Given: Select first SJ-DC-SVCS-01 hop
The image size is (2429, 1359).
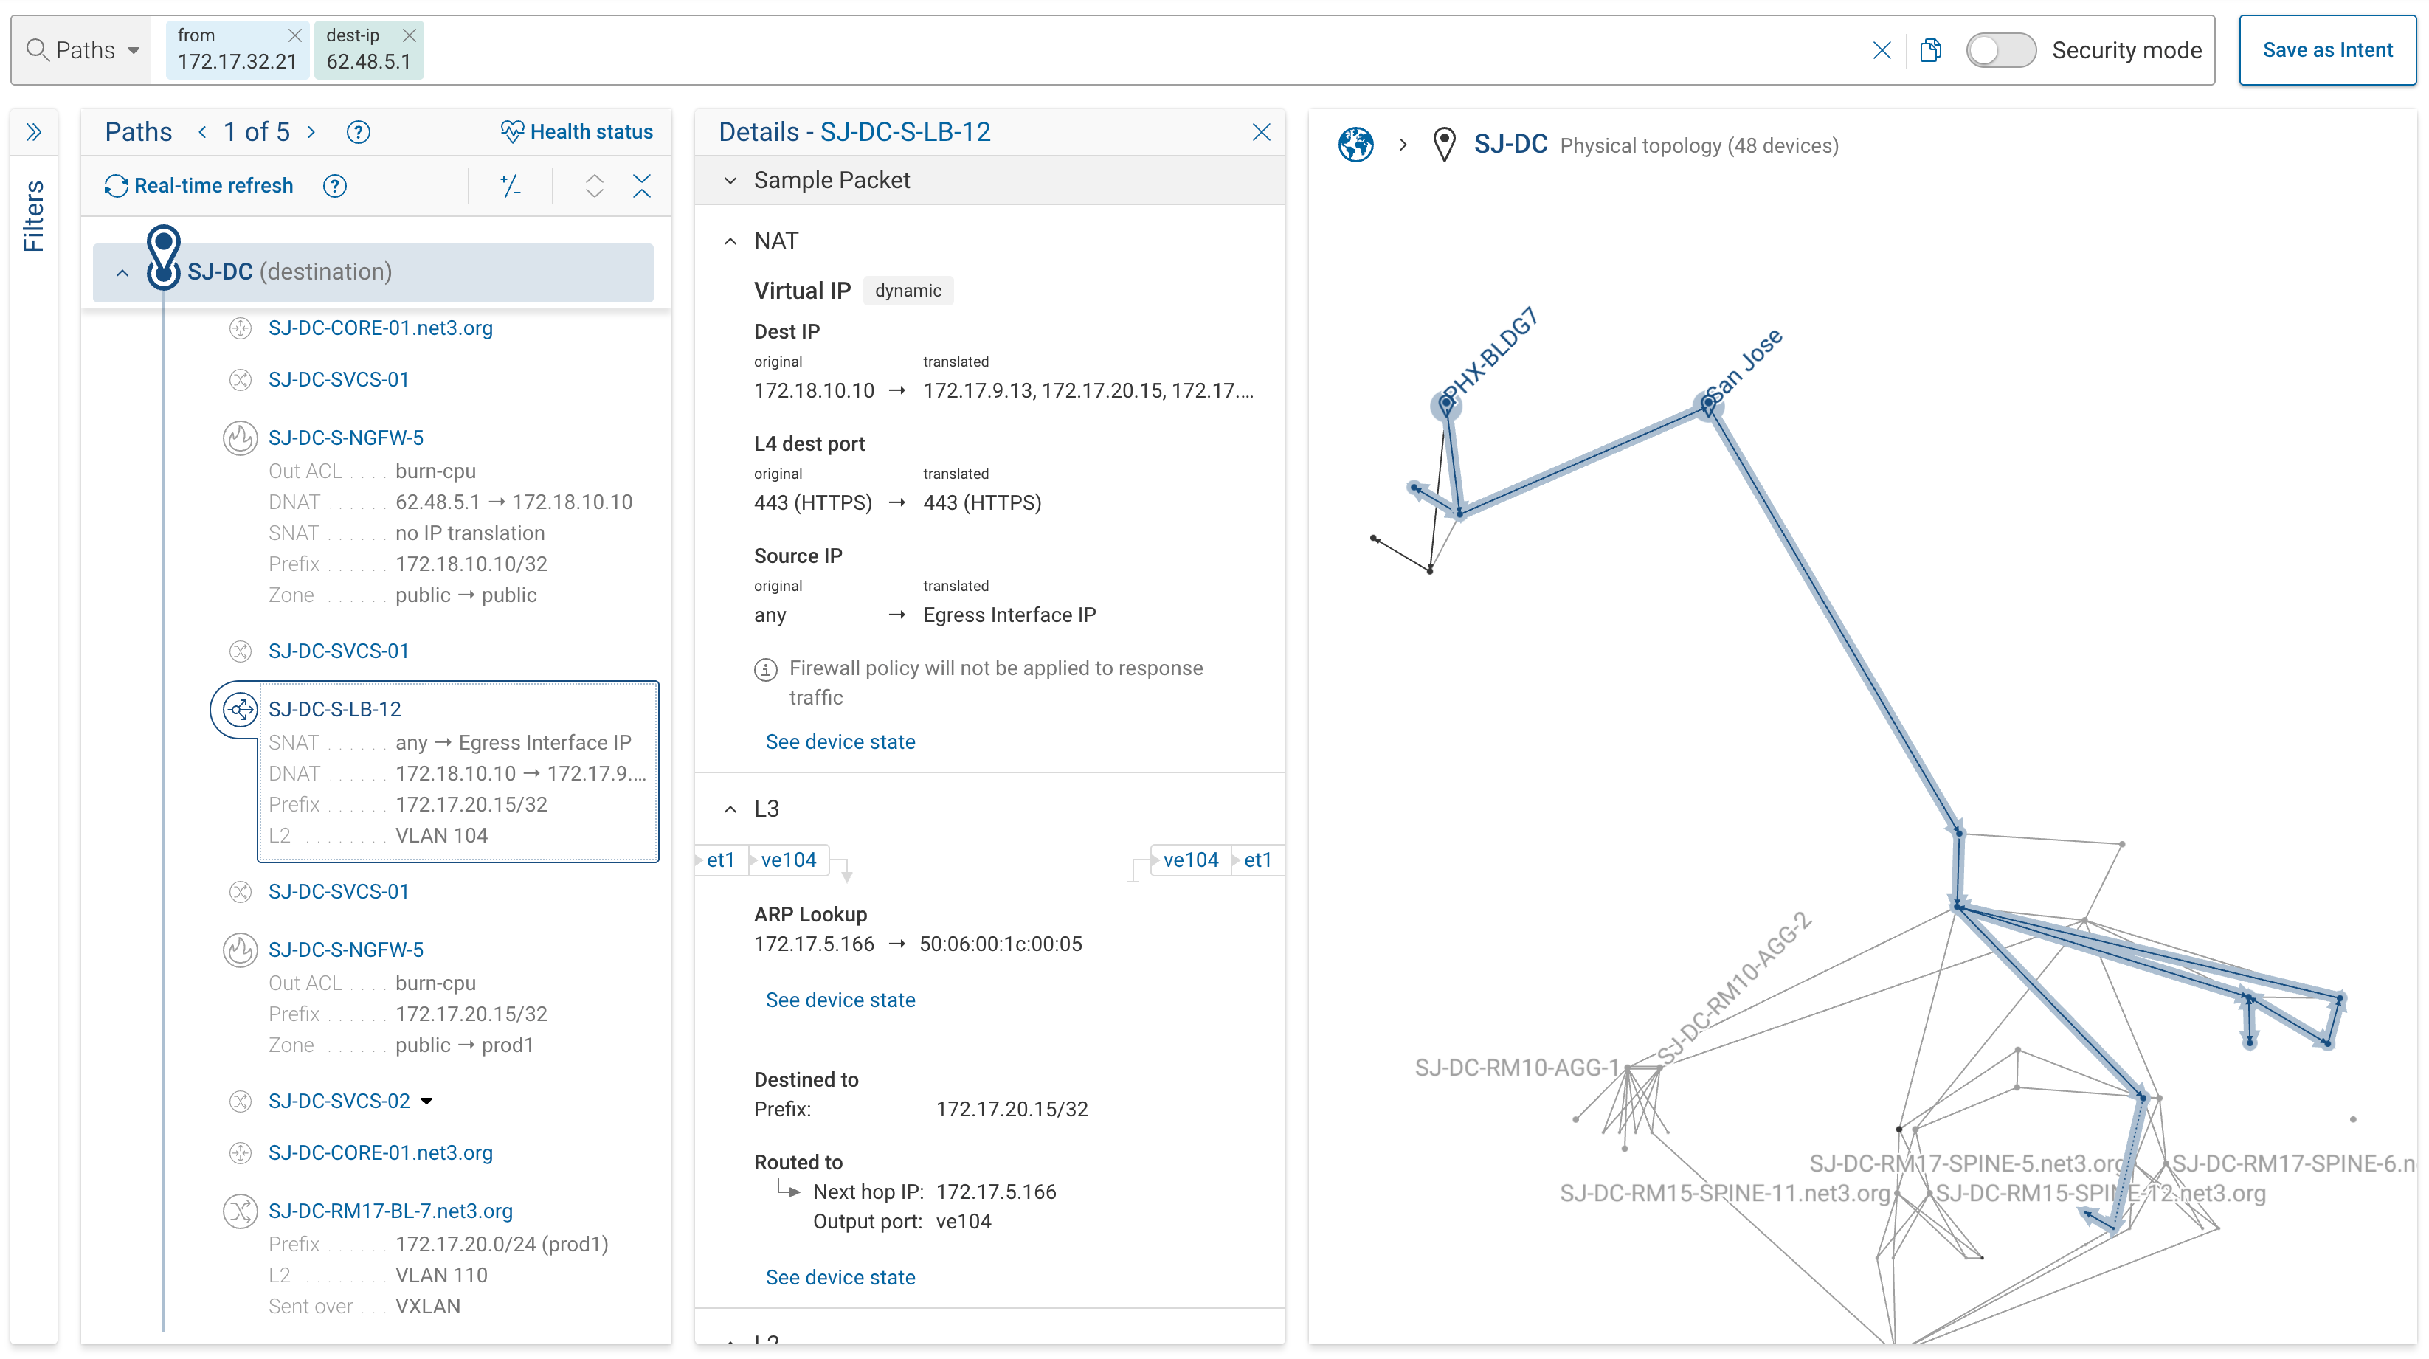Looking at the screenshot, I should [x=339, y=379].
